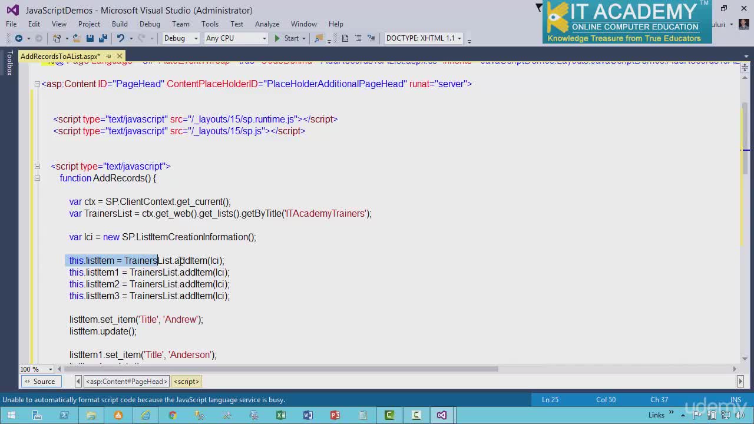Image resolution: width=754 pixels, height=424 pixels.
Task: Click the Windows Start button
Action: pos(11,415)
